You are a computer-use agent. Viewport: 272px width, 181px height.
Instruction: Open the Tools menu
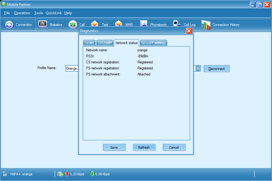[38, 13]
